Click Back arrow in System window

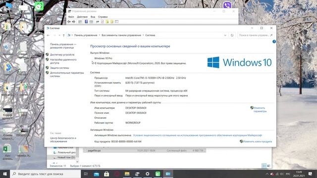pos(48,35)
